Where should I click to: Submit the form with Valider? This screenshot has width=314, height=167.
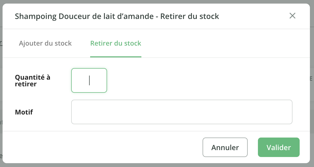(x=278, y=147)
